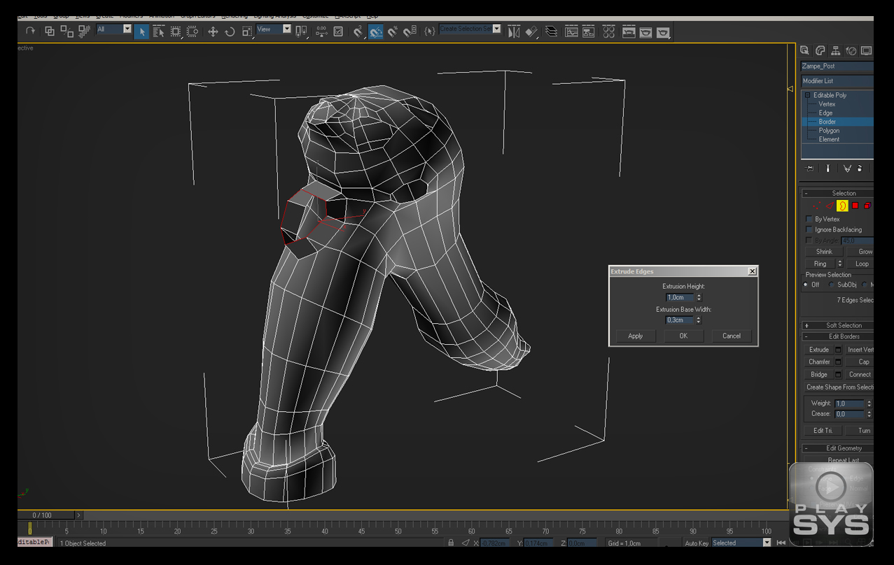The width and height of the screenshot is (894, 565).
Task: Choose the Rectangular Selection Region tool
Action: tap(176, 31)
